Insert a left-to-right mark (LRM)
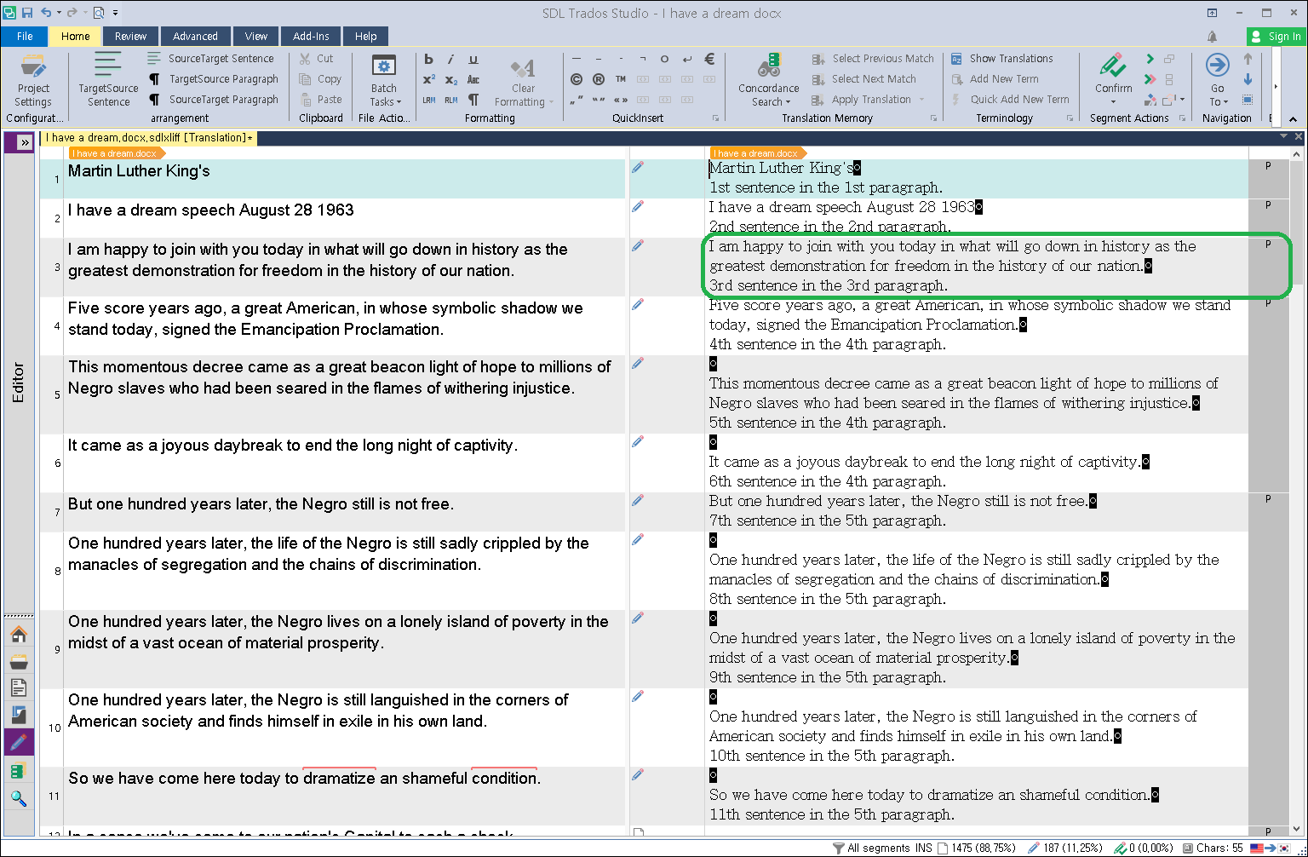Viewport: 1308px width, 857px height. (428, 100)
